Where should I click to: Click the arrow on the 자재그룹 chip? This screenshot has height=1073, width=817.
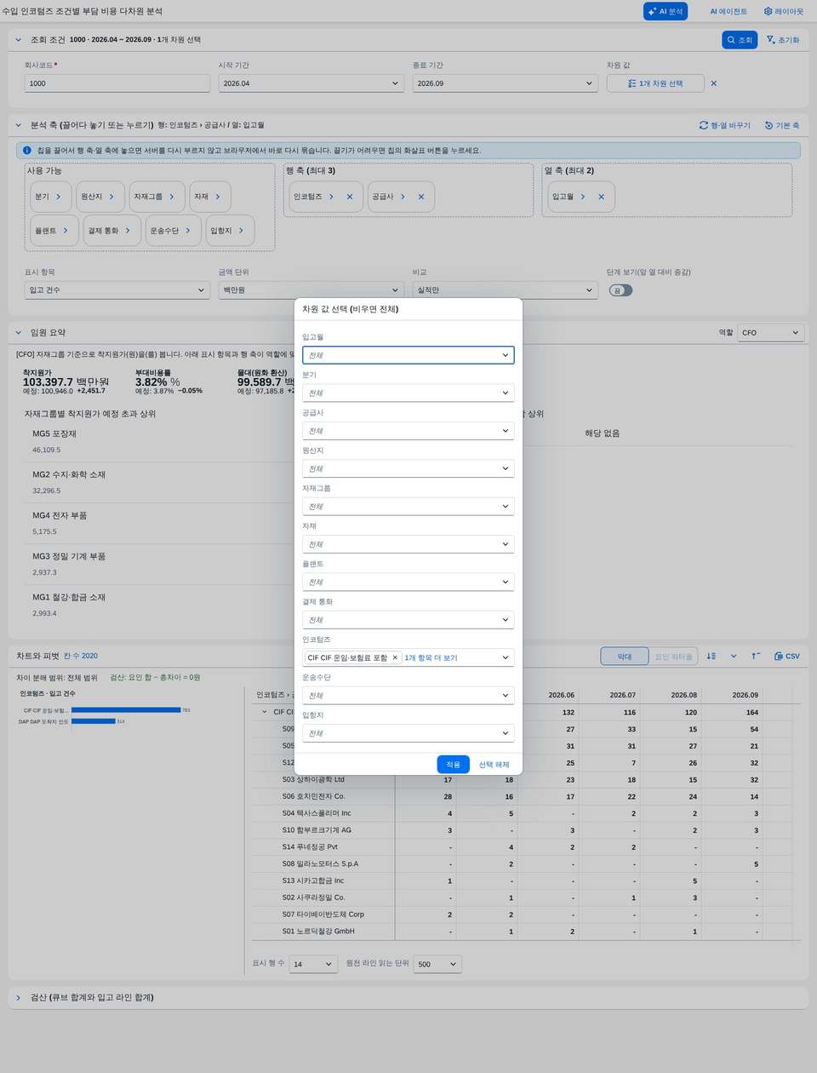(172, 197)
